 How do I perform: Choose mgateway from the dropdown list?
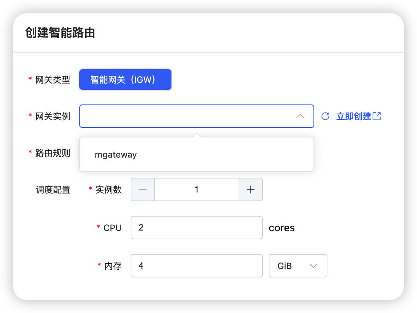[x=116, y=155]
